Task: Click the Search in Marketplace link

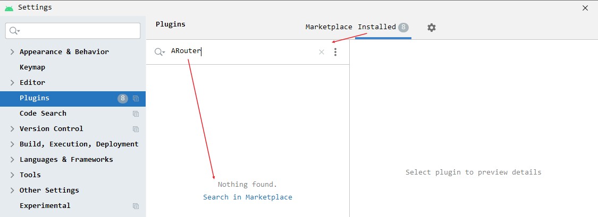Action: [248, 197]
